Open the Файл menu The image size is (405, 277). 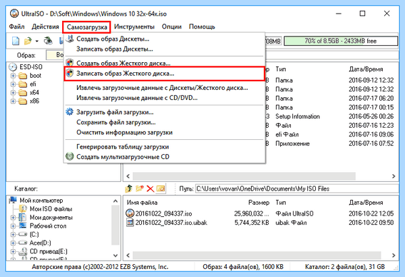(17, 26)
